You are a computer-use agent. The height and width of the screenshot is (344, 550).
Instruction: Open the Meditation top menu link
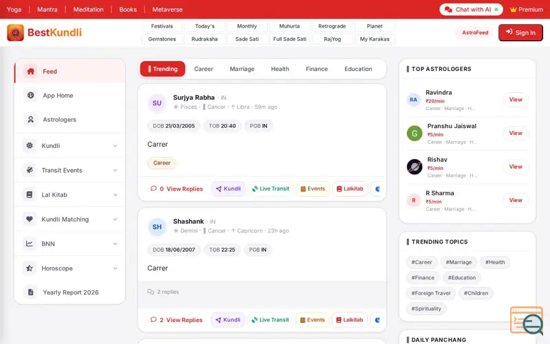(x=89, y=10)
